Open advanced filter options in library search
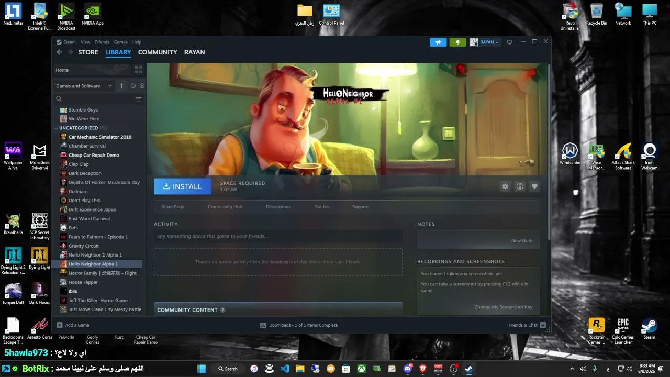The image size is (670, 377). 139,99
